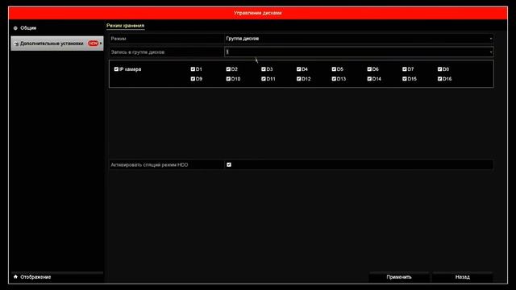This screenshot has height=290, width=516.
Task: Click the Назад button
Action: (x=462, y=277)
